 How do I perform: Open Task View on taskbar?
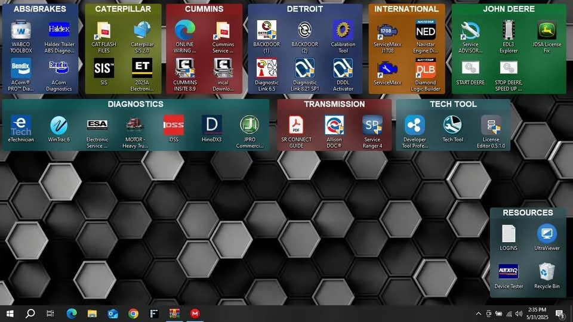[50, 313]
